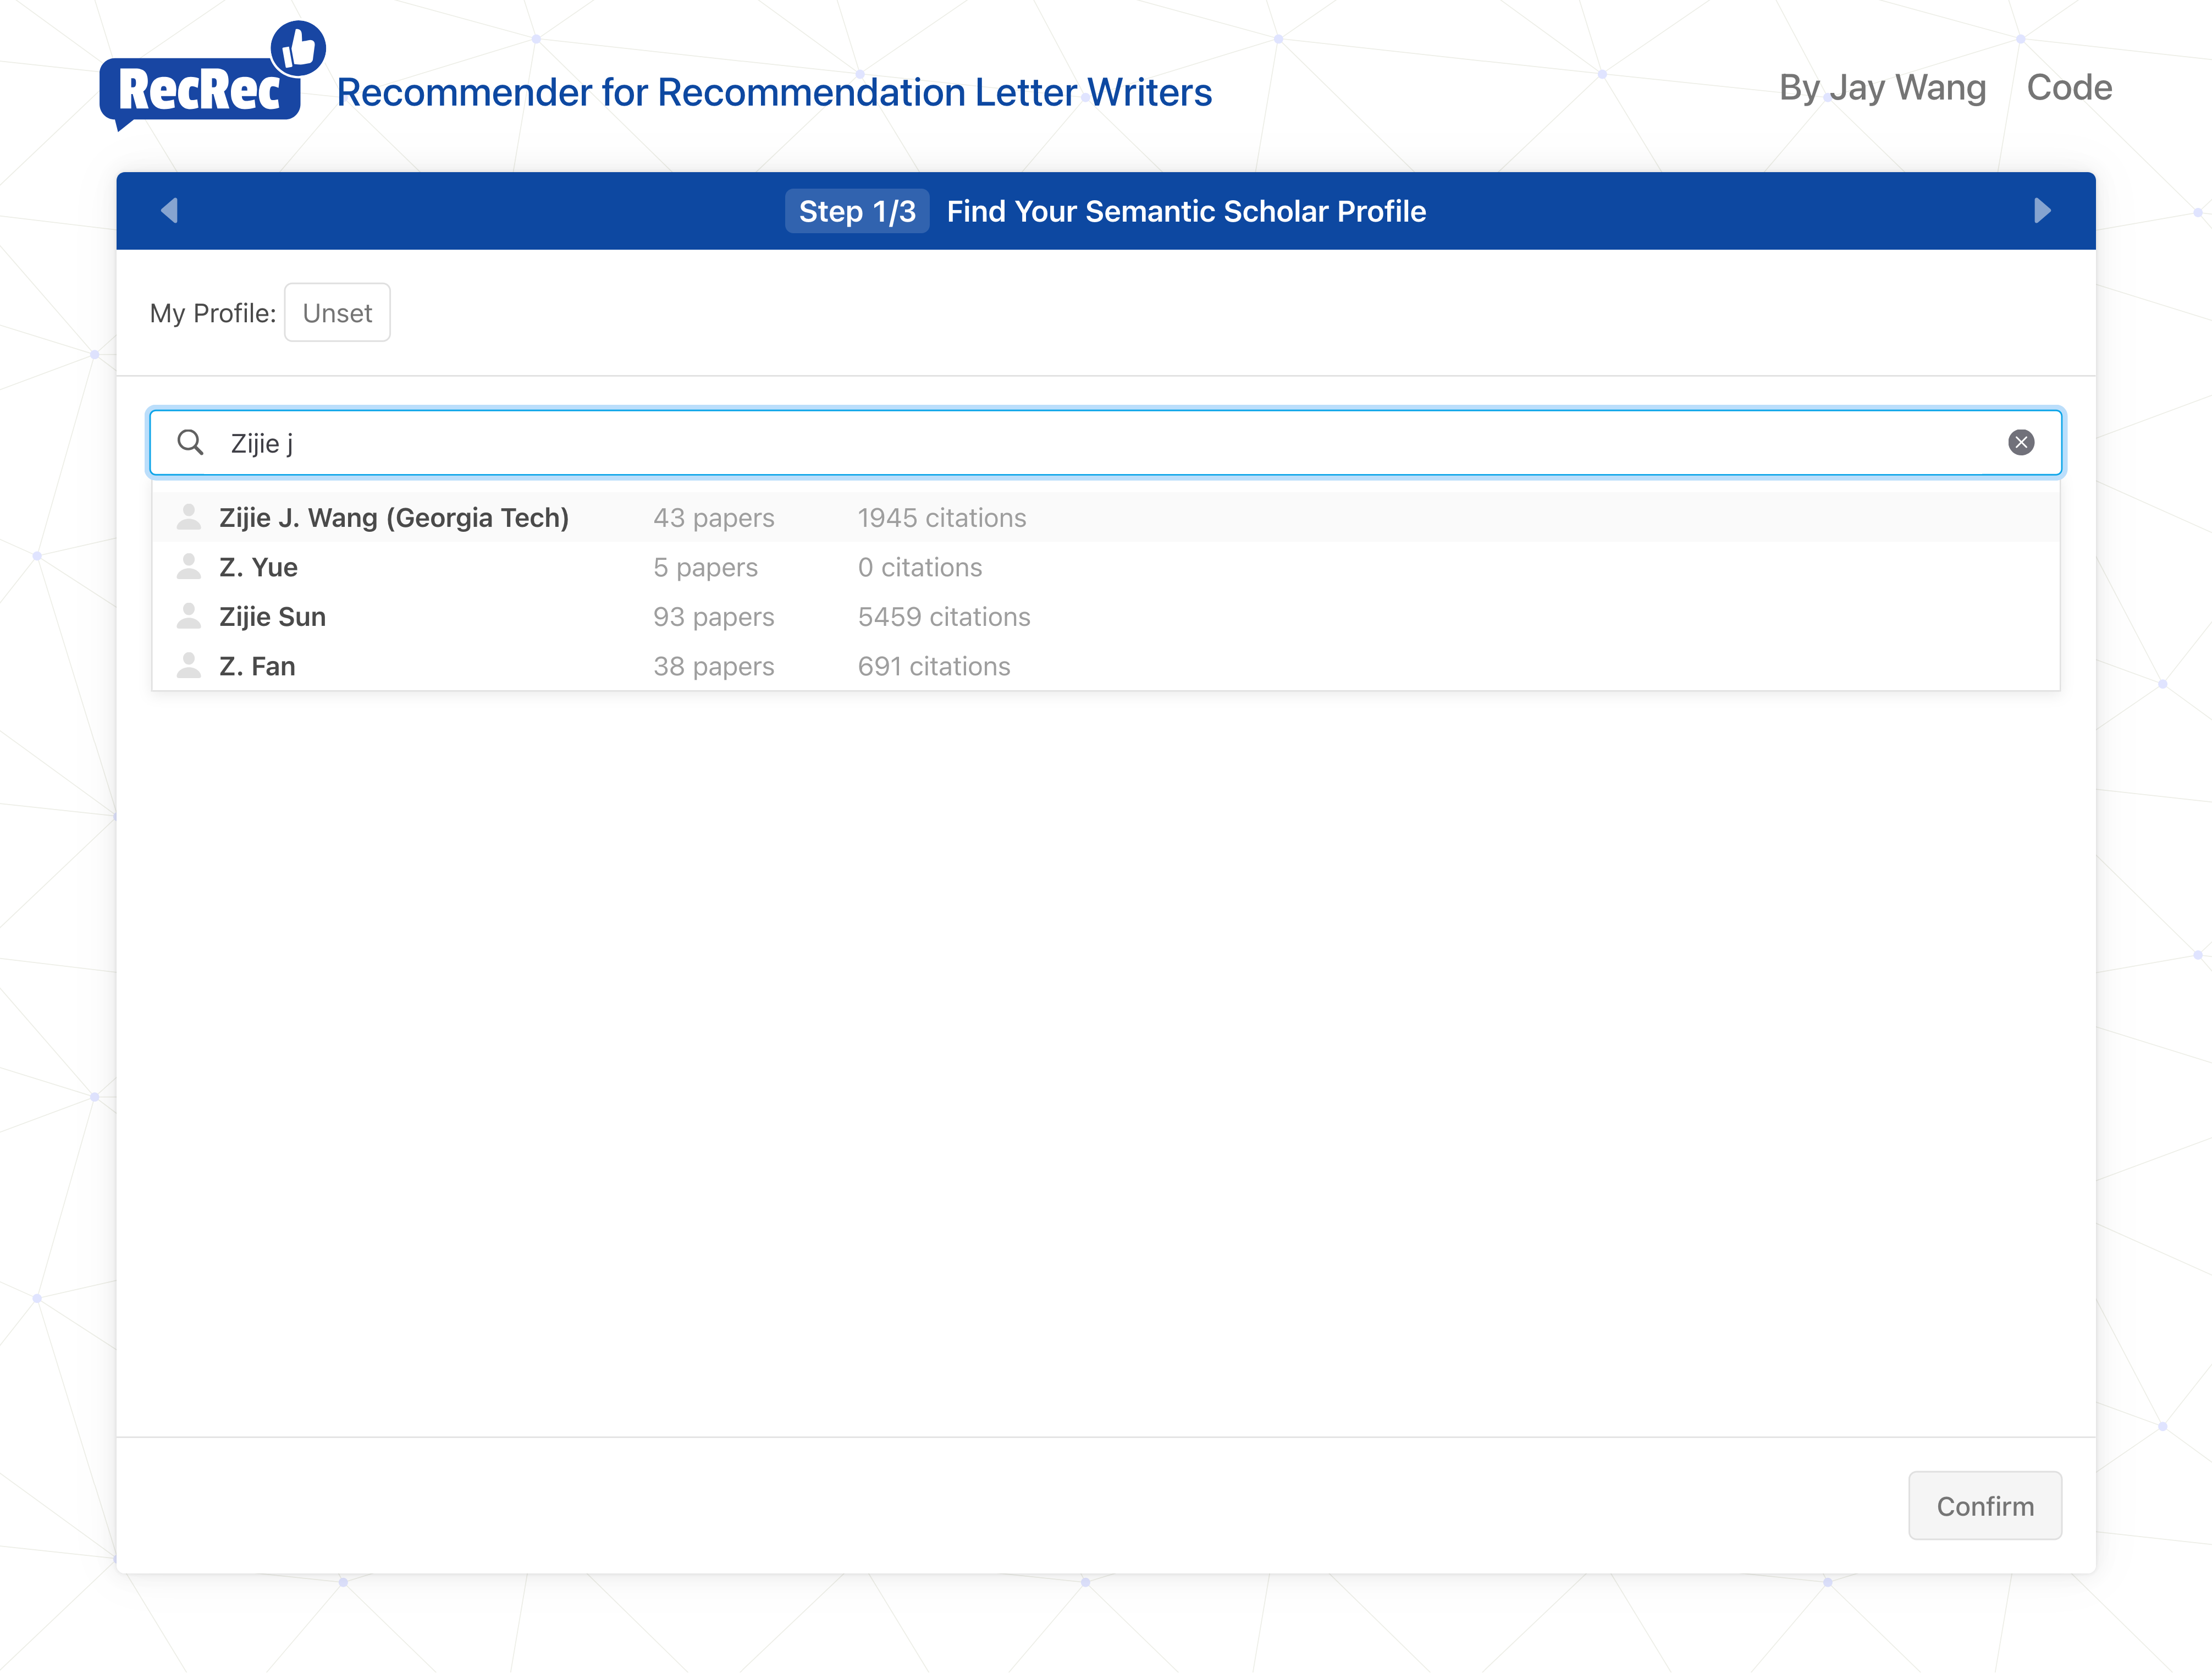Select Z. Yue search result
The height and width of the screenshot is (1673, 2212).
pos(1105,567)
